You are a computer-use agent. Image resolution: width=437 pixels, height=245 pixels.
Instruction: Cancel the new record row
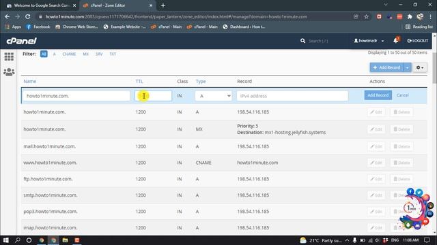point(402,95)
